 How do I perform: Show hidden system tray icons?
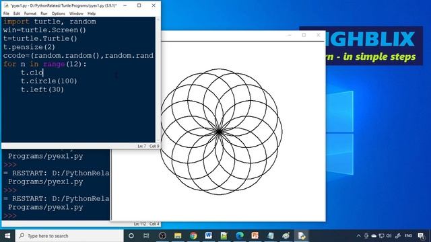(x=358, y=236)
